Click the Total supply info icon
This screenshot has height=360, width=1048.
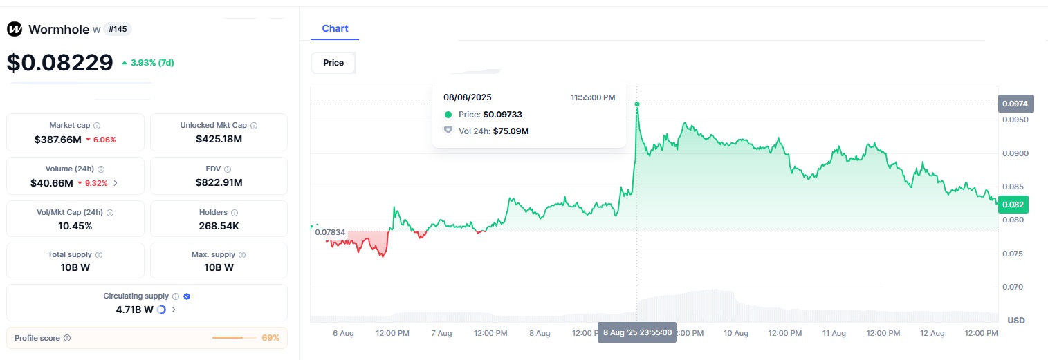(x=99, y=255)
